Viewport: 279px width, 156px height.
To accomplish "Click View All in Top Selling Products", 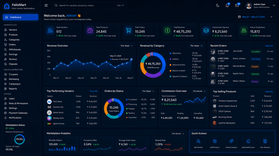I will tap(269, 92).
